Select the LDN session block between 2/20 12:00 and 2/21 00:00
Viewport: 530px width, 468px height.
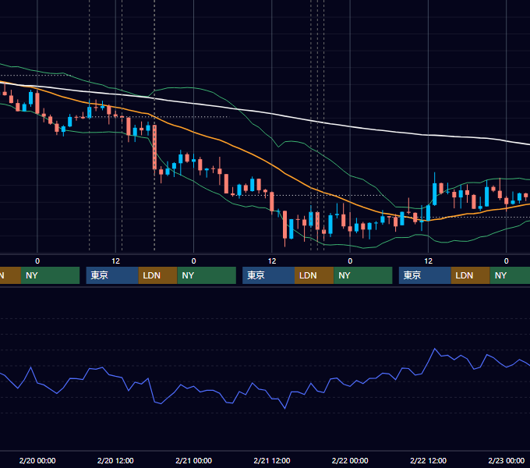pyautogui.click(x=158, y=275)
